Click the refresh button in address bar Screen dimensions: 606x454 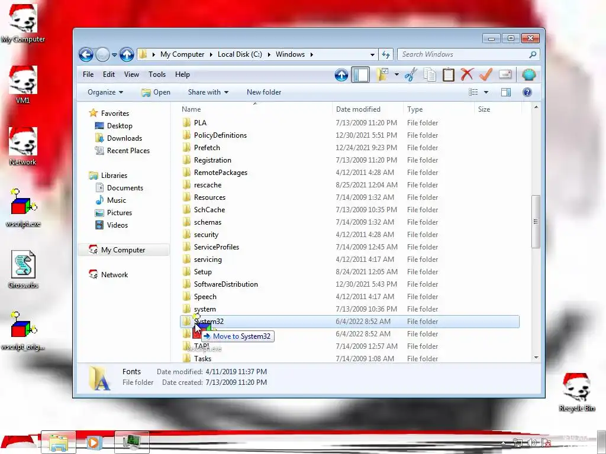point(386,54)
